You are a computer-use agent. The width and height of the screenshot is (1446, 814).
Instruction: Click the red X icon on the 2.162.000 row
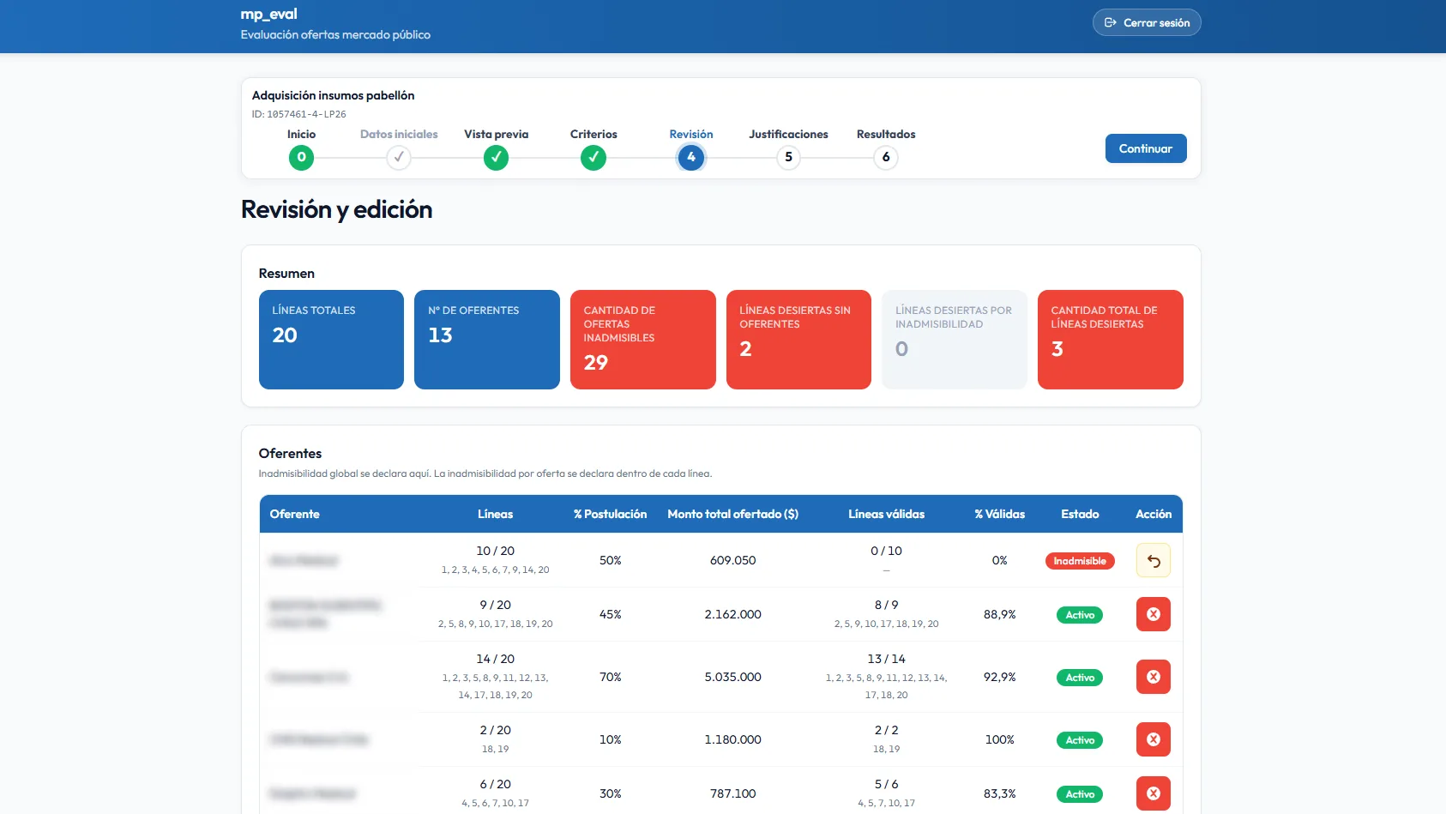[1153, 614]
